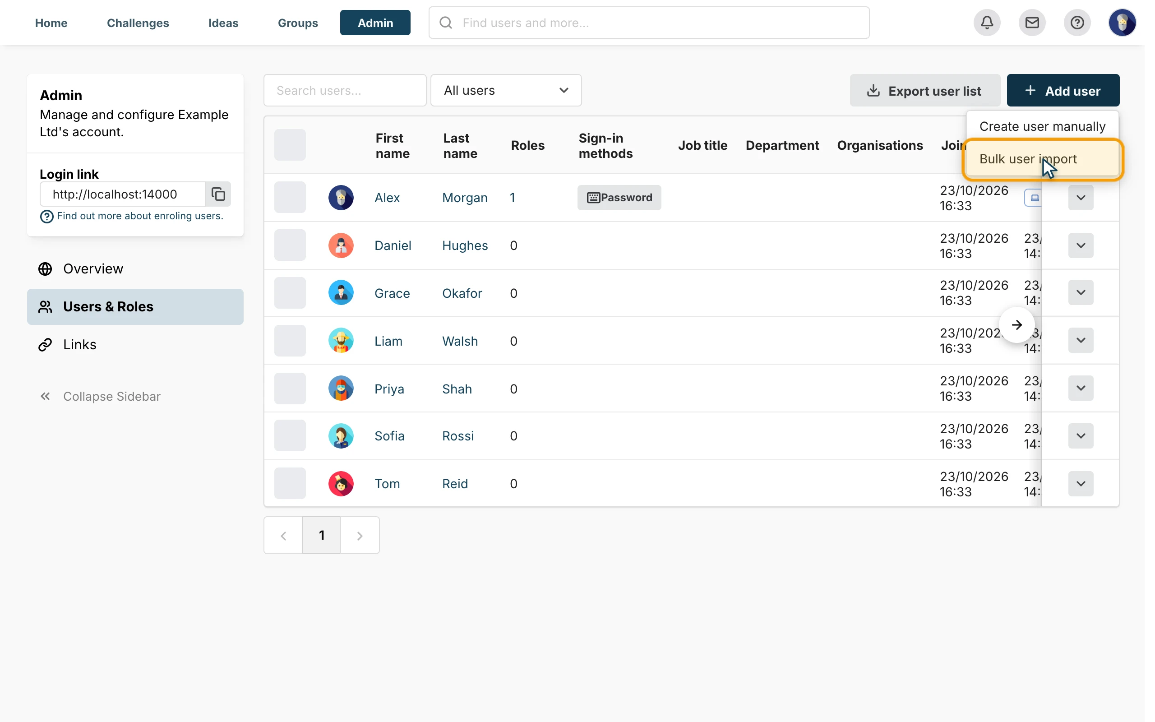This screenshot has width=1155, height=722.
Task: Toggle the select-all checkbox in table header
Action: point(290,145)
